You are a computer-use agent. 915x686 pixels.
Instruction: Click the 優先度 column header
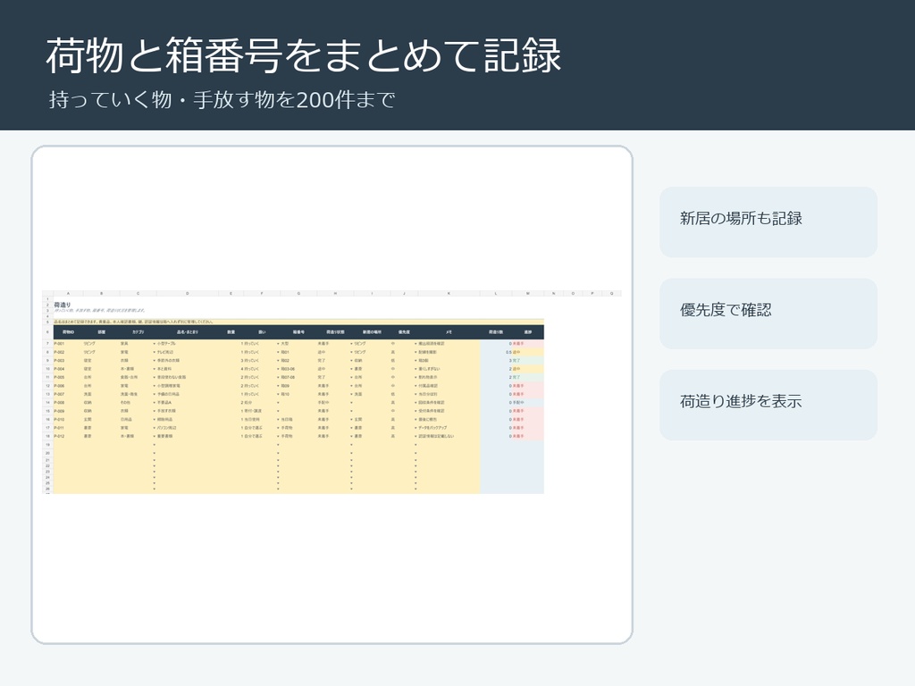click(404, 332)
